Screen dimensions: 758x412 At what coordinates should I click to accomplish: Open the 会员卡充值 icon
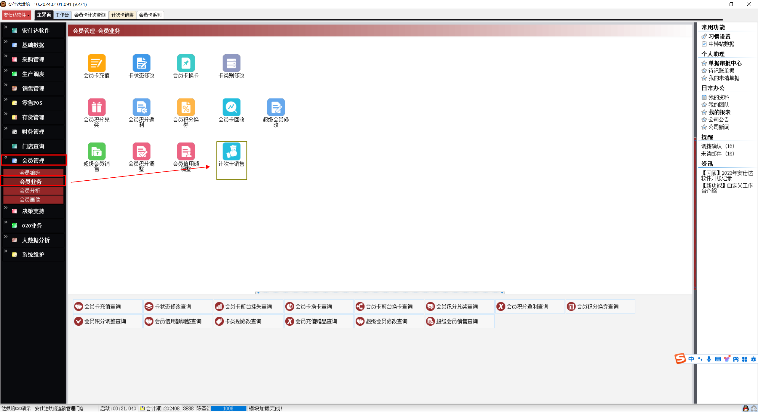pos(96,63)
